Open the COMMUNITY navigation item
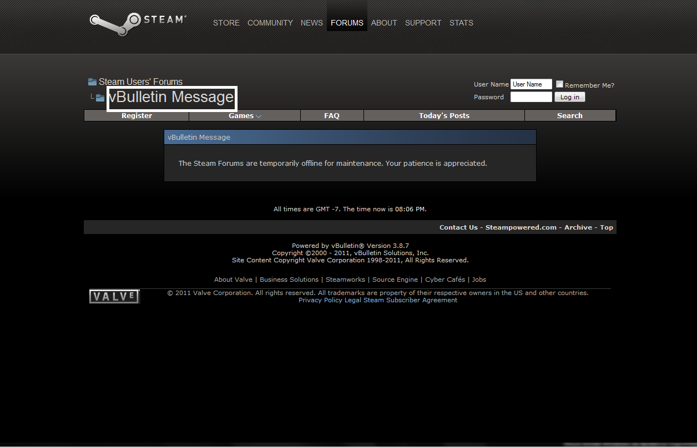697x447 pixels. point(270,23)
